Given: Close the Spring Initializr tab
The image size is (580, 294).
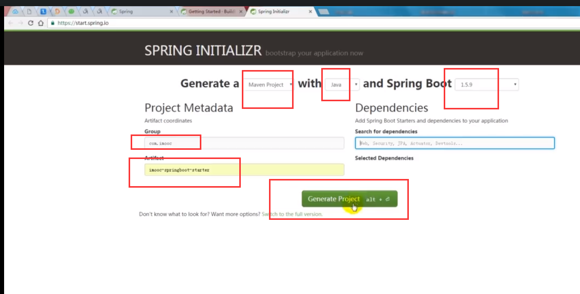Looking at the screenshot, I should 310,11.
